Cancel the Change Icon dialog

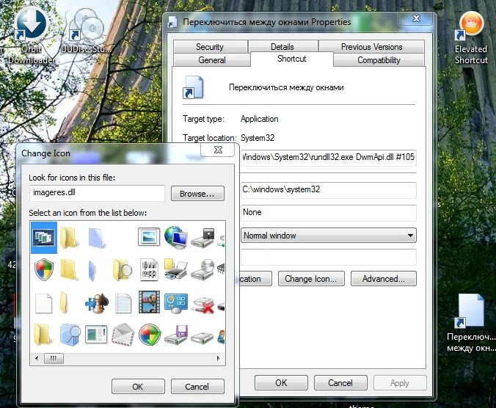[x=197, y=387]
